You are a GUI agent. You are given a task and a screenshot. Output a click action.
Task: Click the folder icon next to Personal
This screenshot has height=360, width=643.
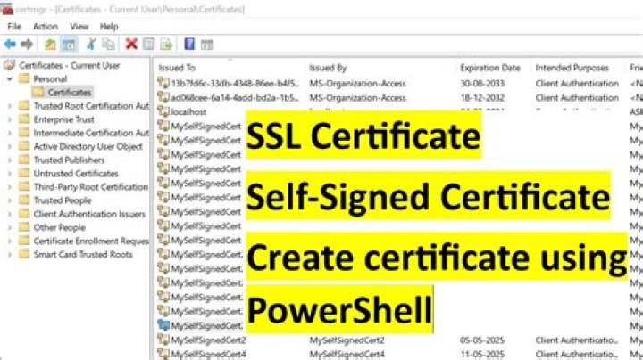[x=25, y=78]
